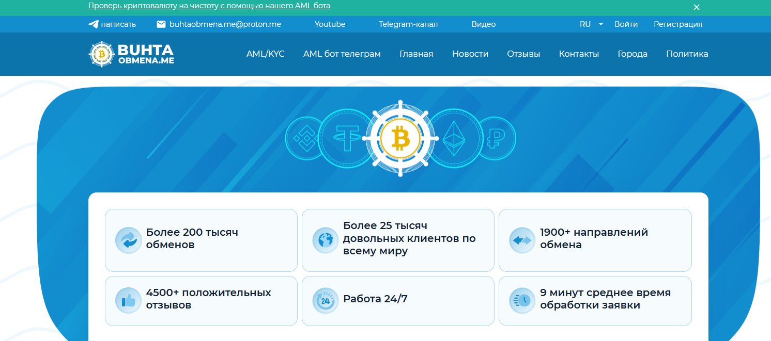Viewport: 771px width, 341px height.
Task: Go to Главная page
Action: click(417, 54)
